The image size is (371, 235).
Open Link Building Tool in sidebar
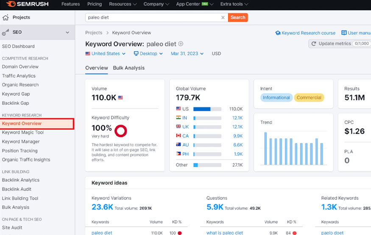point(20,199)
